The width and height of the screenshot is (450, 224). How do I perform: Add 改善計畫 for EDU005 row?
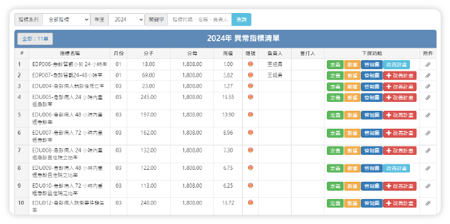click(x=400, y=98)
